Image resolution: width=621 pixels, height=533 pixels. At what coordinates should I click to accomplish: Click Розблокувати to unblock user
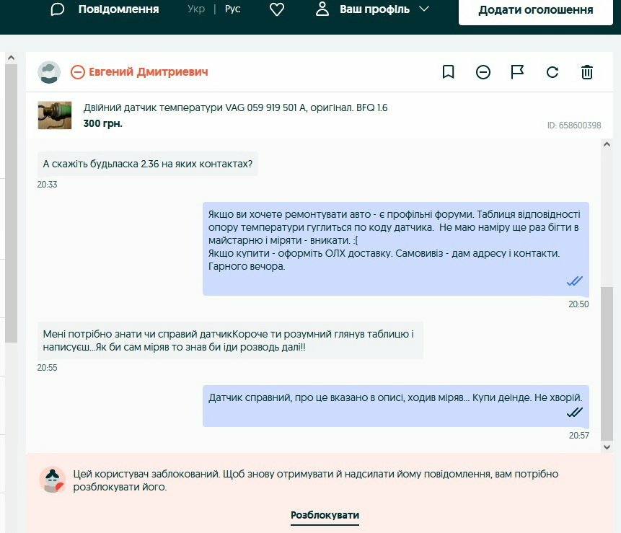[325, 515]
